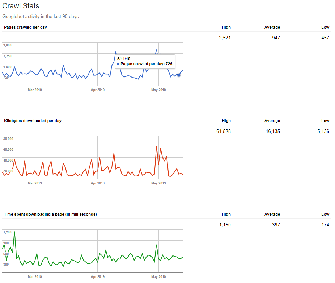Click the Average column header for kilobytes downloaded
Screen dimensions: 335x283
[x=272, y=121]
